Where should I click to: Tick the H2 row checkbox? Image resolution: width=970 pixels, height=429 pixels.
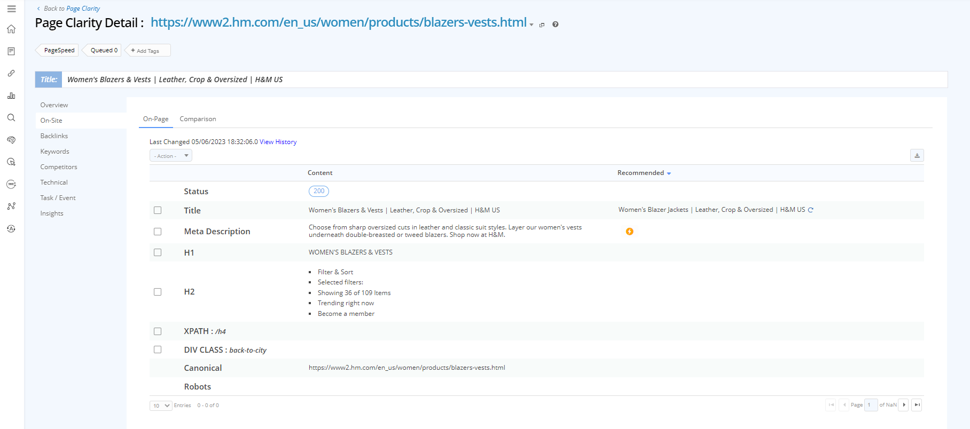pyautogui.click(x=158, y=292)
